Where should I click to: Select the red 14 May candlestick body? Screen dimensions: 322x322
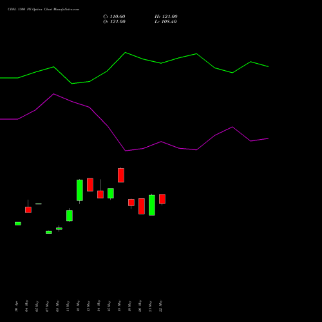click(x=100, y=194)
